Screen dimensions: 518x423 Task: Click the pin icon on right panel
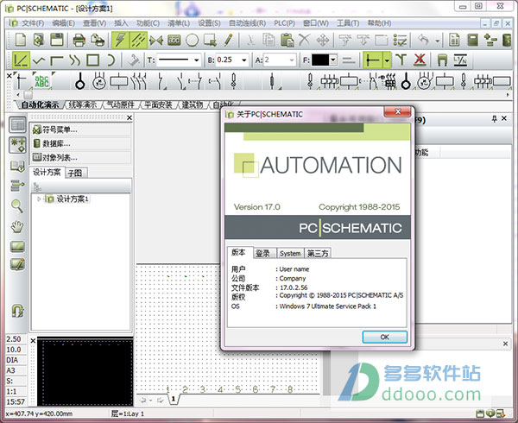(x=494, y=118)
